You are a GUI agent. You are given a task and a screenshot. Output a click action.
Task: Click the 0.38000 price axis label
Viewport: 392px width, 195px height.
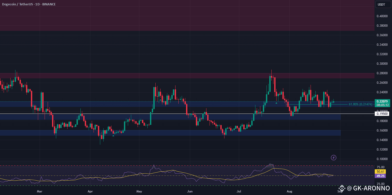[382, 26]
